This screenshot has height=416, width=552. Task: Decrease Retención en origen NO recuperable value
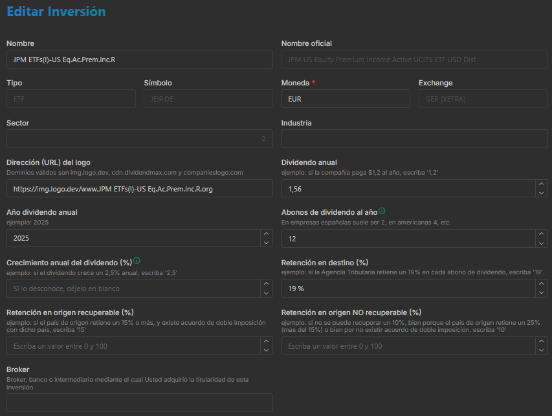point(541,350)
